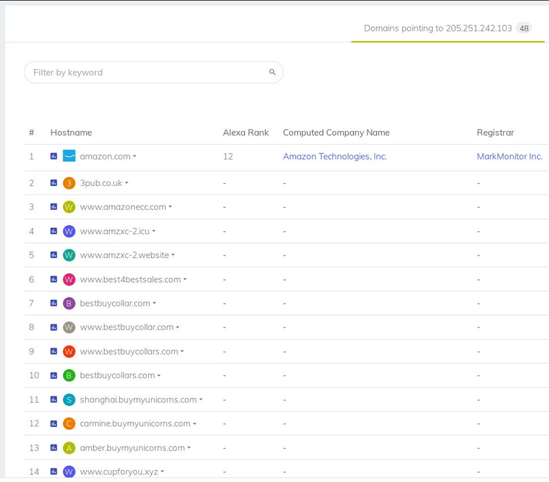Expand dropdown arrow next to bestbuycollar.com

[x=154, y=303]
